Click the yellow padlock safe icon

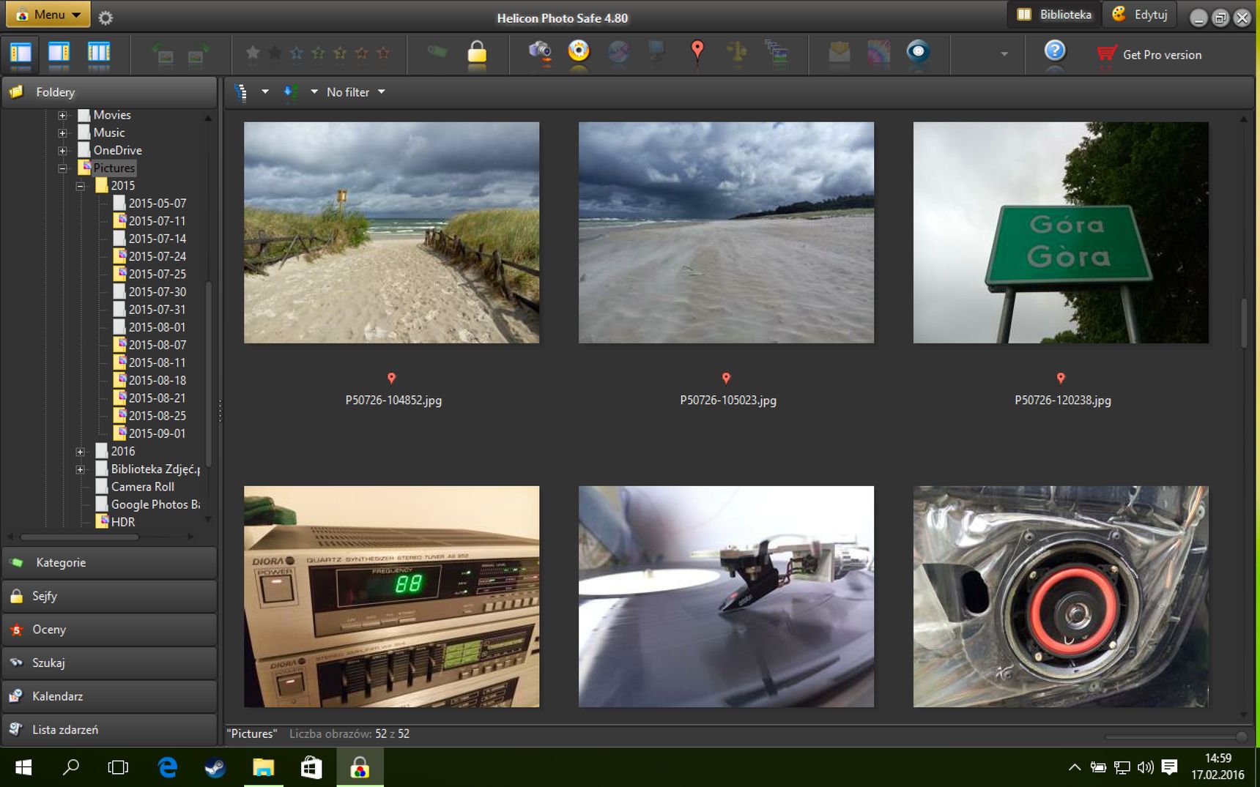coord(477,53)
